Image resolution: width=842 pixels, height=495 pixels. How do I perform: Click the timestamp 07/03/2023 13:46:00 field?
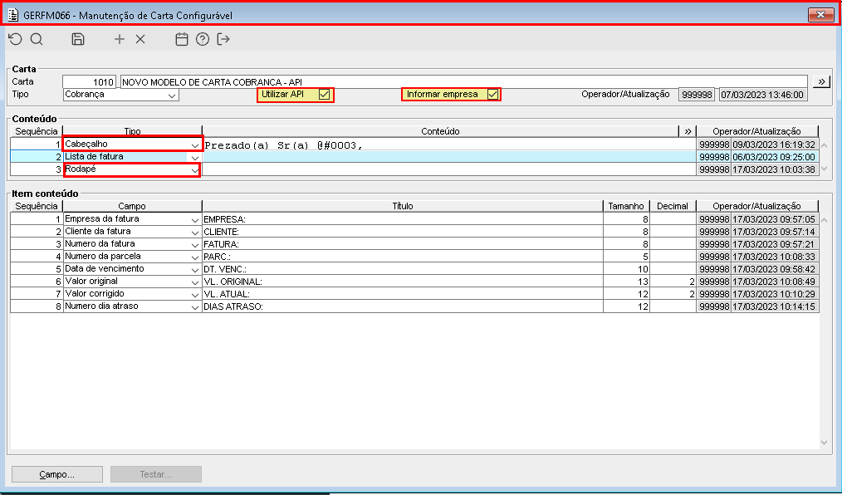click(763, 95)
